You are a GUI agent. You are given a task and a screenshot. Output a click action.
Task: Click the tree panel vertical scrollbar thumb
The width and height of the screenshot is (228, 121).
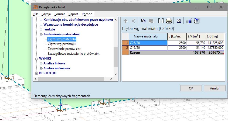coord(115,57)
